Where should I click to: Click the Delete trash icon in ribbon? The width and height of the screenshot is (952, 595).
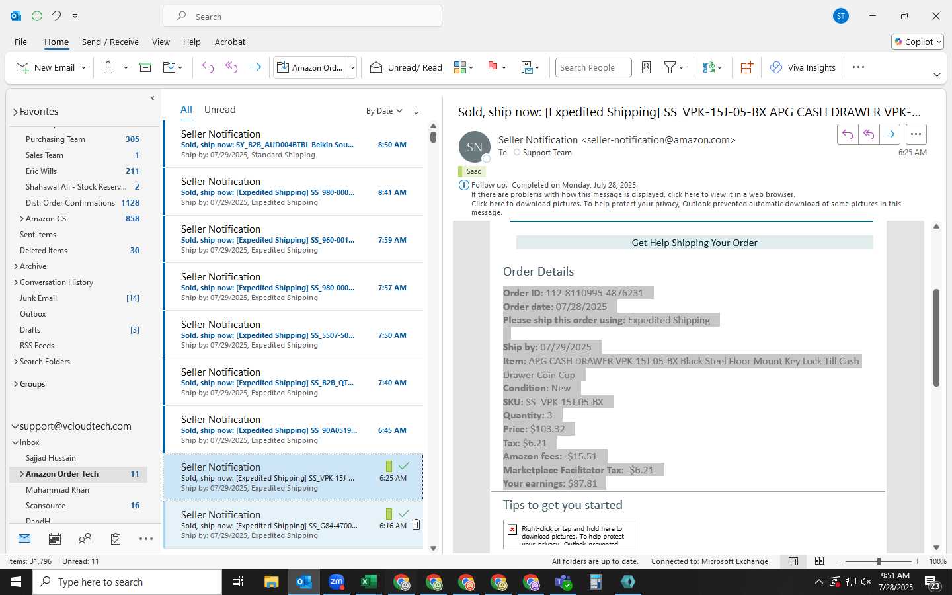pyautogui.click(x=108, y=67)
